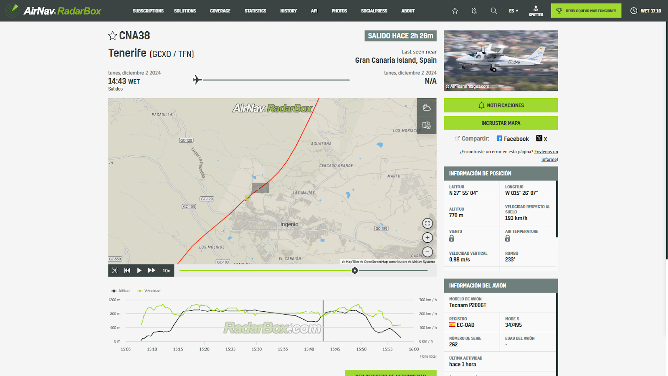This screenshot has height=376, width=668.
Task: Click the MapTiler attribution link
Action: (x=350, y=262)
